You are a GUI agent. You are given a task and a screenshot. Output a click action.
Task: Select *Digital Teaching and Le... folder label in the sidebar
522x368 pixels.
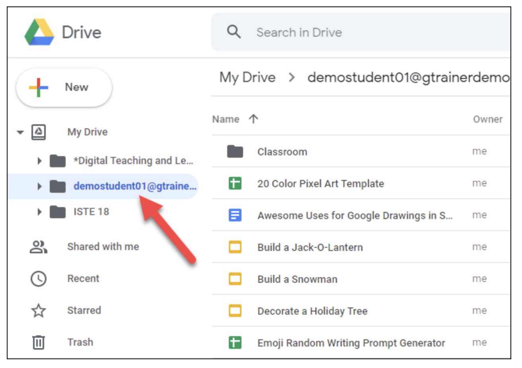pyautogui.click(x=134, y=161)
